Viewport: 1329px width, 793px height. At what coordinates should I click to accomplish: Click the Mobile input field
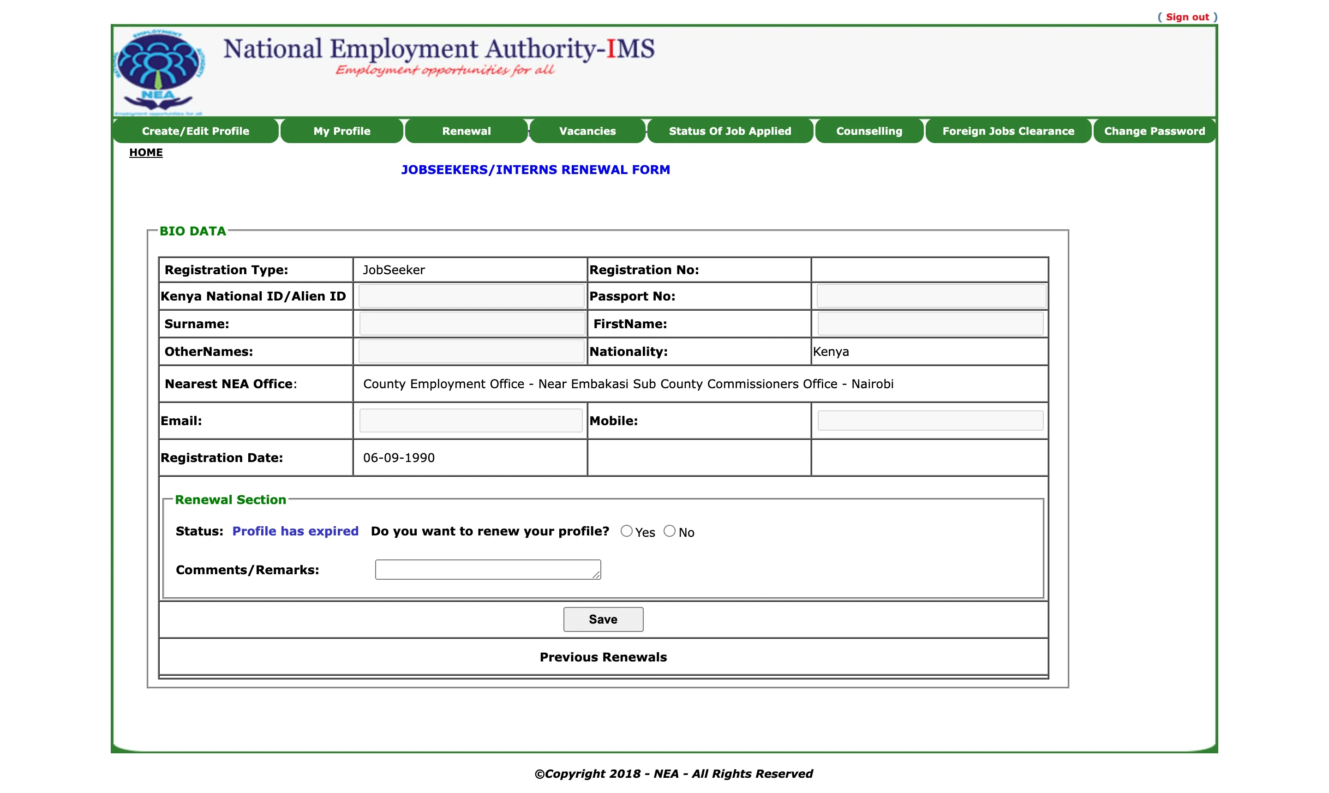click(x=930, y=421)
